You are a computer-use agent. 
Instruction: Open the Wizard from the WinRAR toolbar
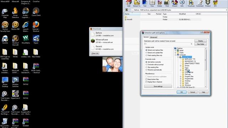175,3
